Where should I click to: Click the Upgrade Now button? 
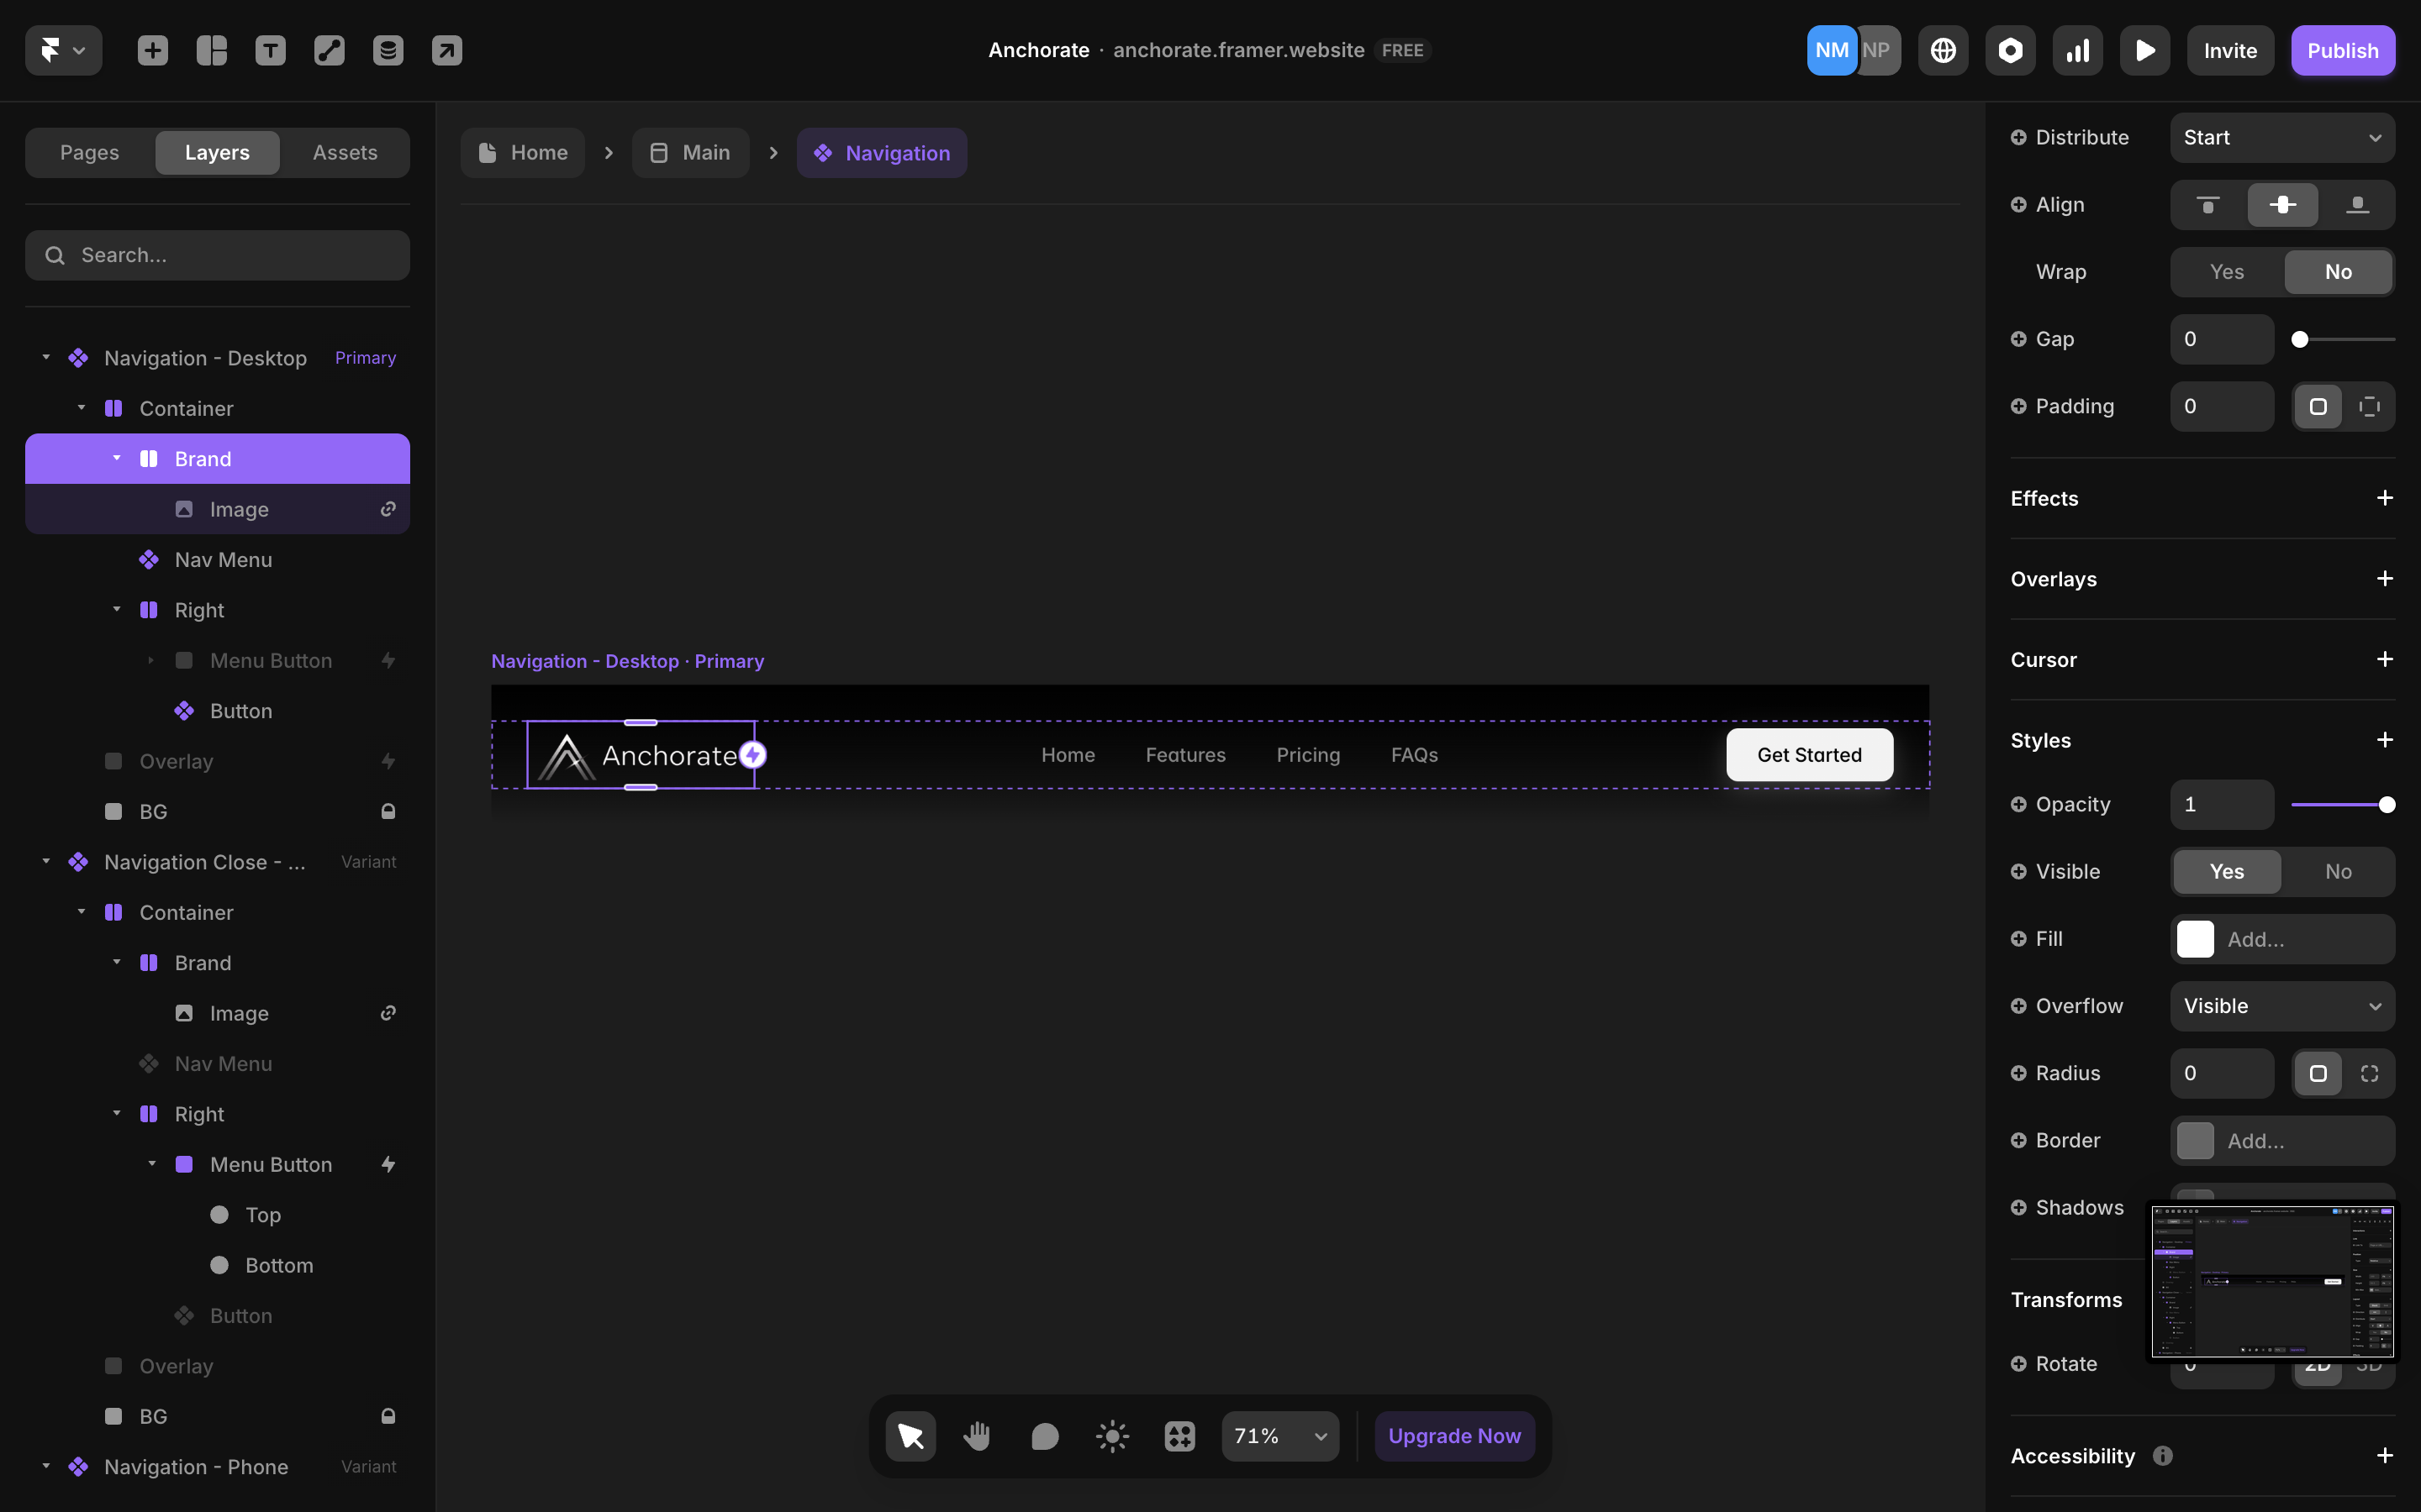[x=1453, y=1436]
